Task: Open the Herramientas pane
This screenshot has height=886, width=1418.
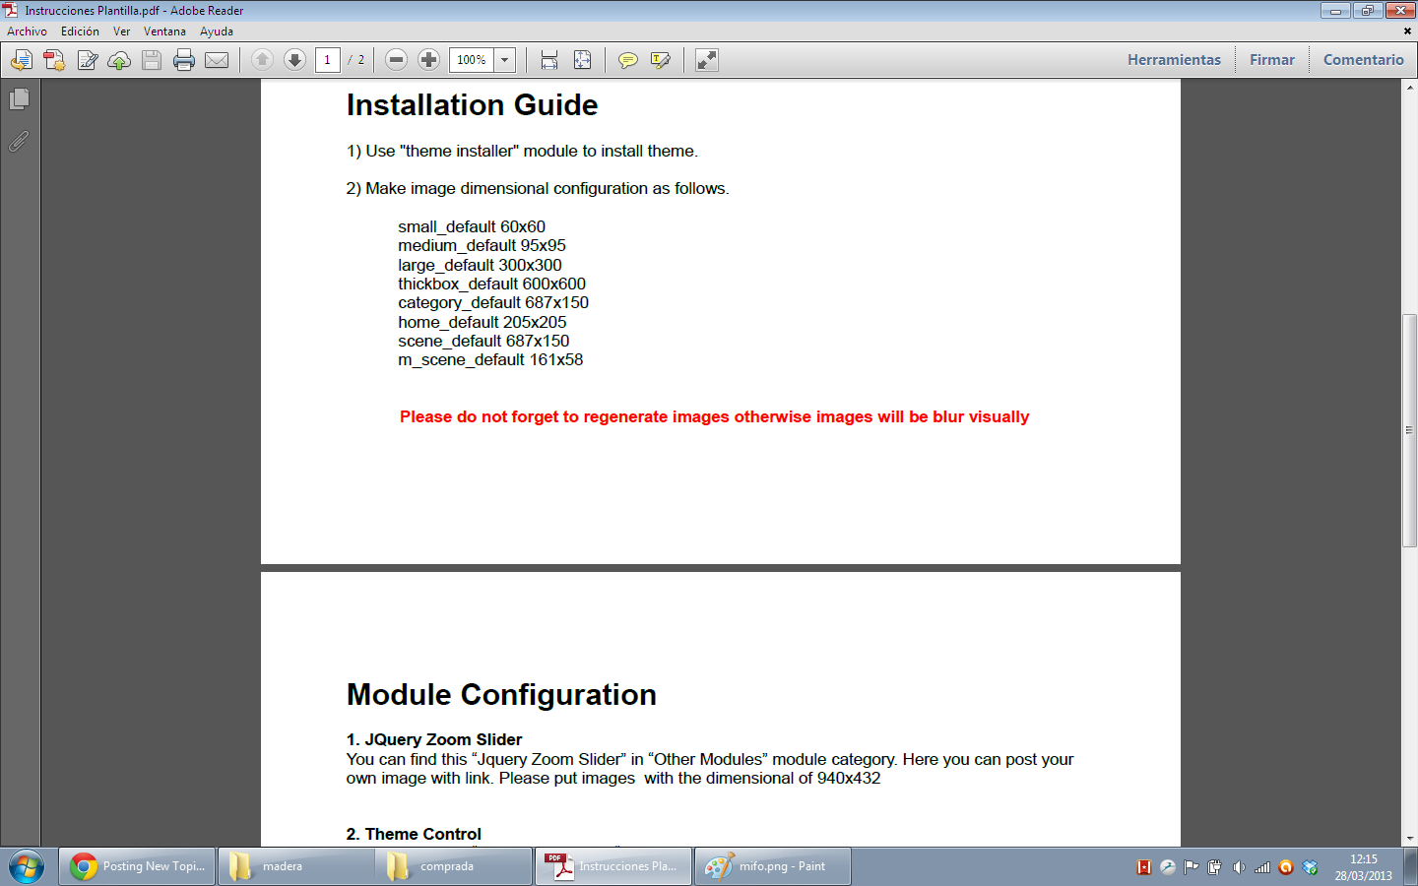Action: point(1174,60)
